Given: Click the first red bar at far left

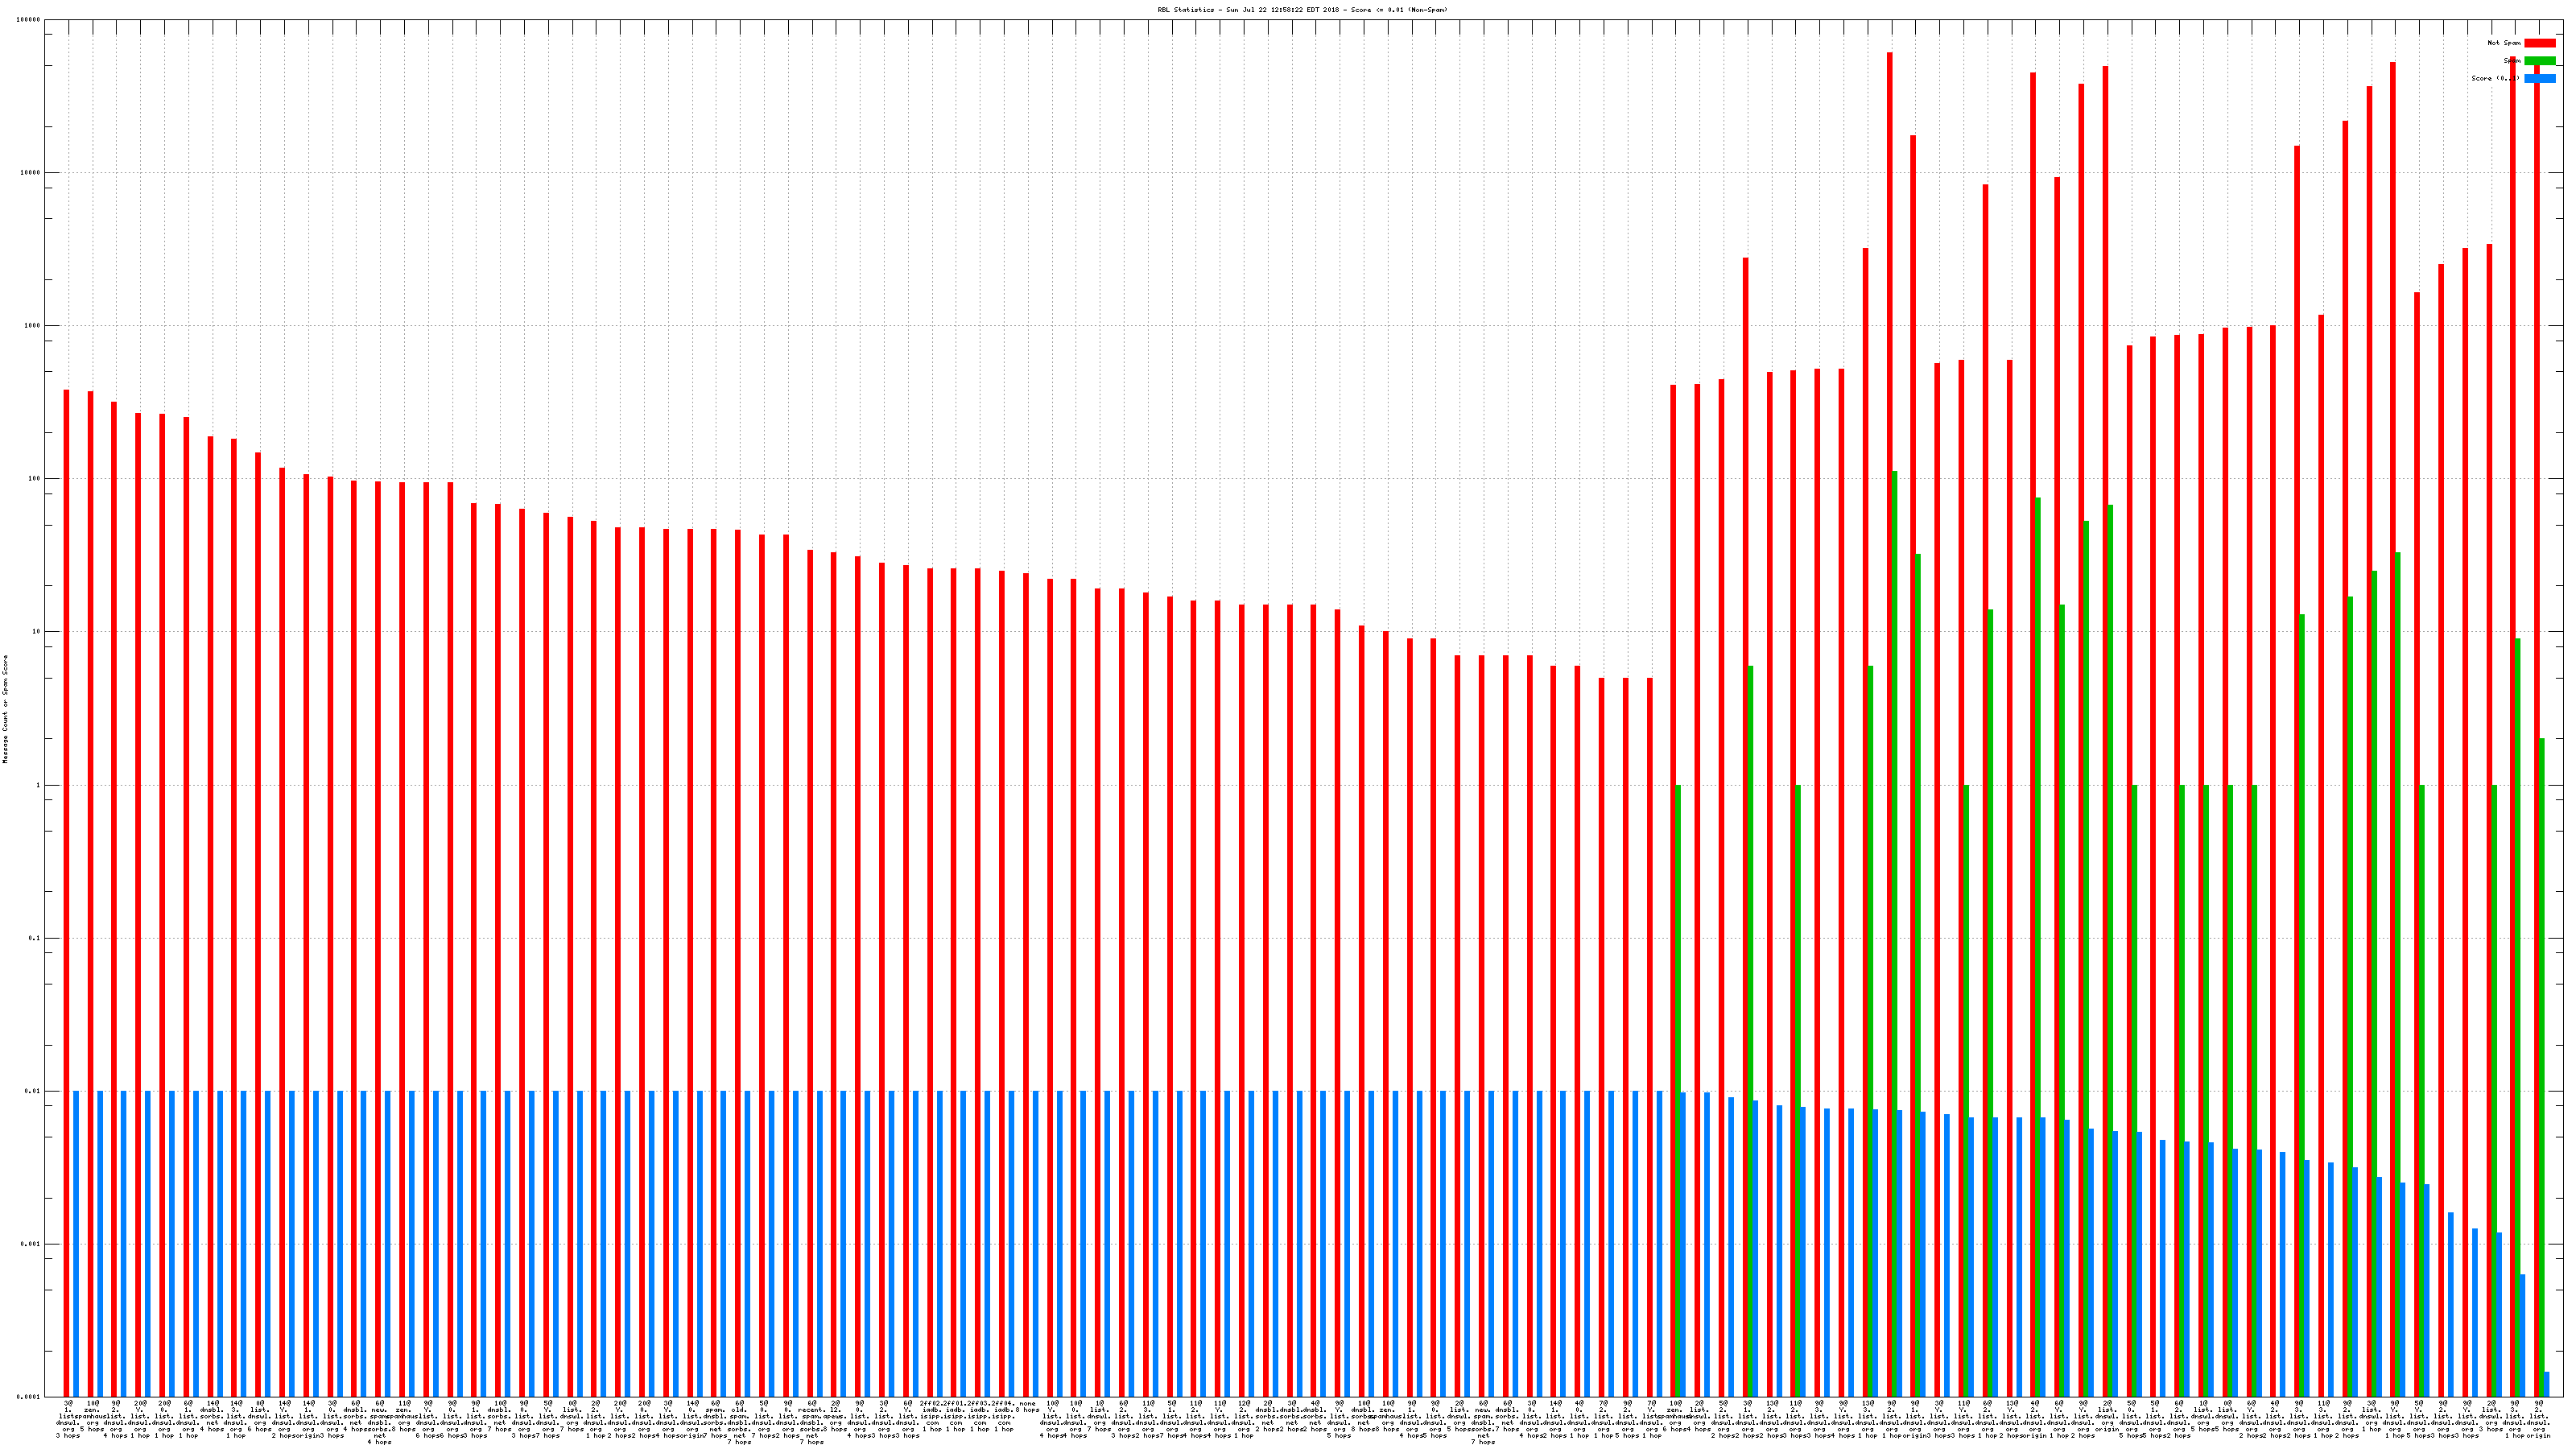Looking at the screenshot, I should tap(67, 890).
